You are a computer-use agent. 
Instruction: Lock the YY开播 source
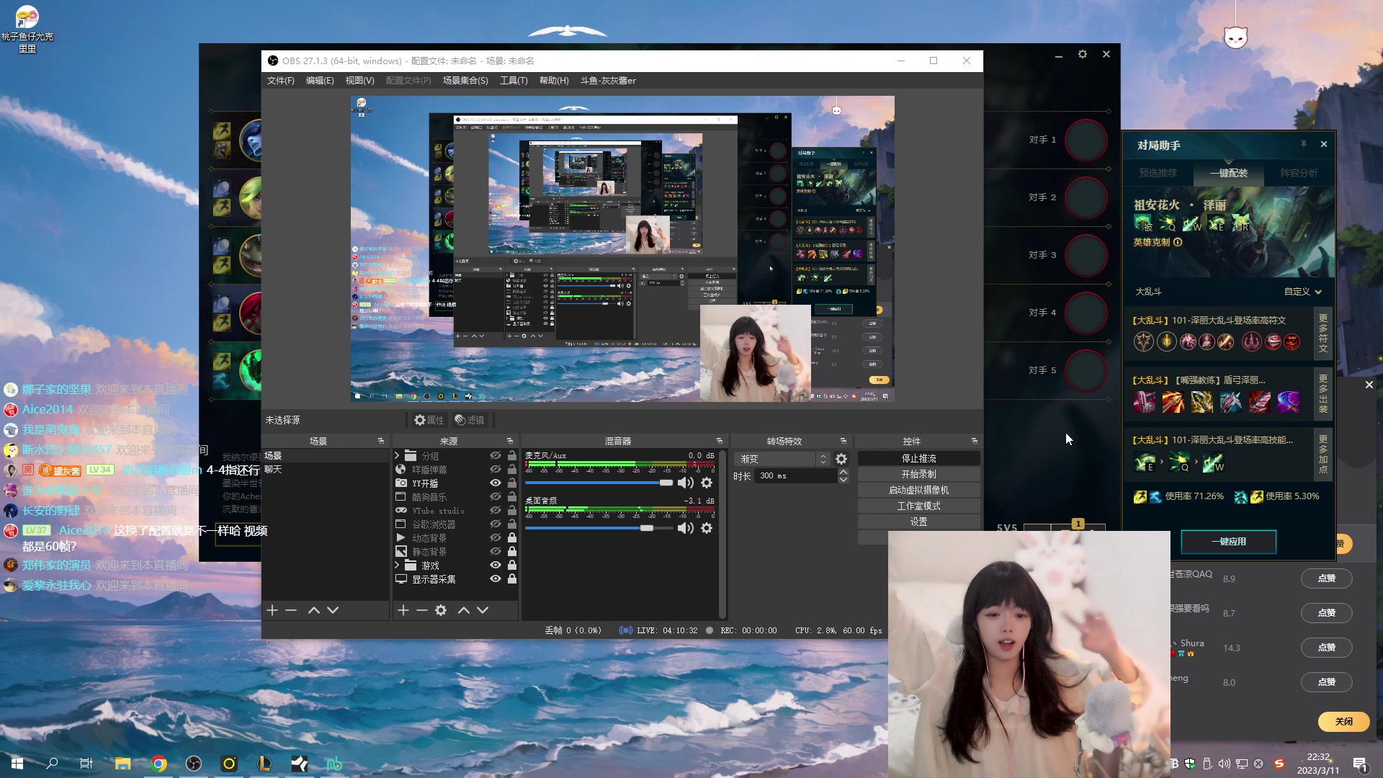pyautogui.click(x=512, y=483)
